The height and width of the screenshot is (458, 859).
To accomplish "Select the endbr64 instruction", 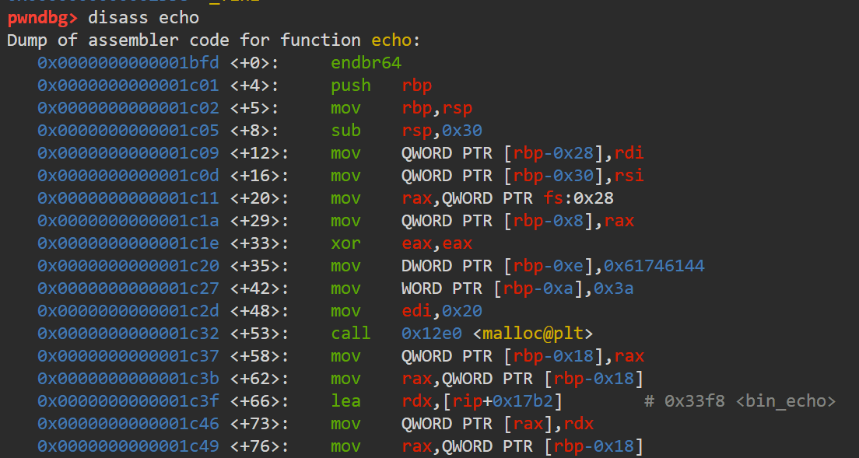I will (x=366, y=63).
